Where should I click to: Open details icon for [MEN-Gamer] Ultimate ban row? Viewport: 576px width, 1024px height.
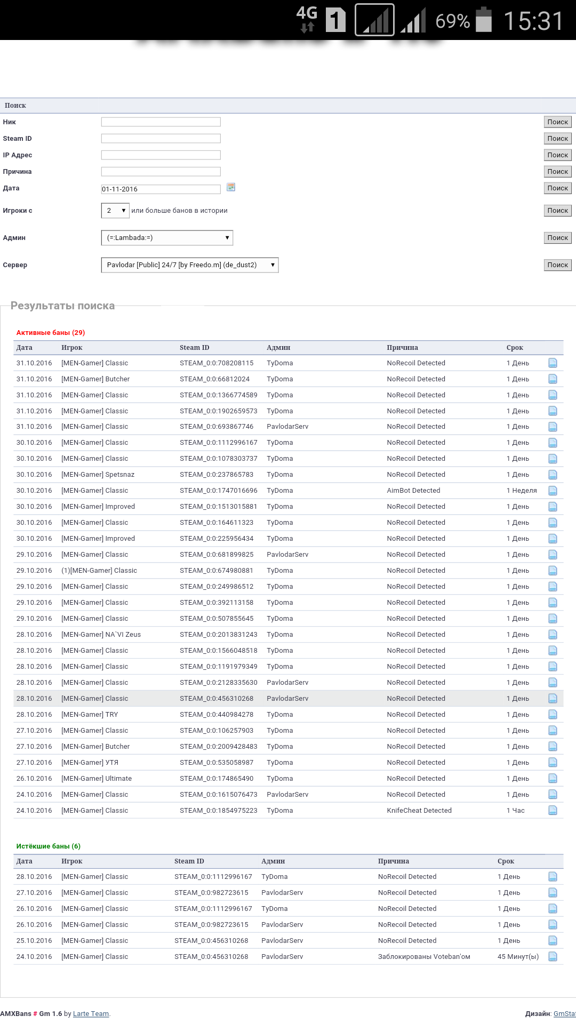pyautogui.click(x=553, y=779)
